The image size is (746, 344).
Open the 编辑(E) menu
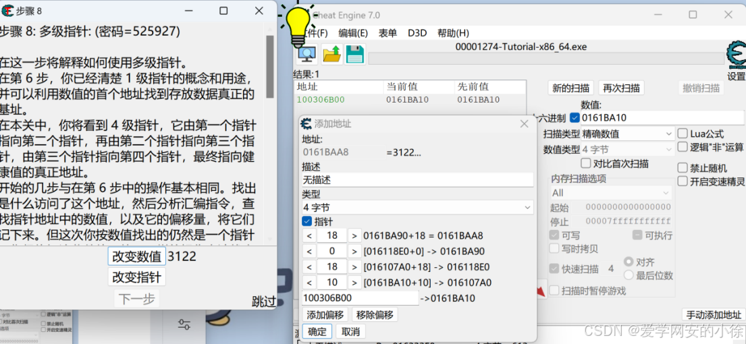point(353,33)
